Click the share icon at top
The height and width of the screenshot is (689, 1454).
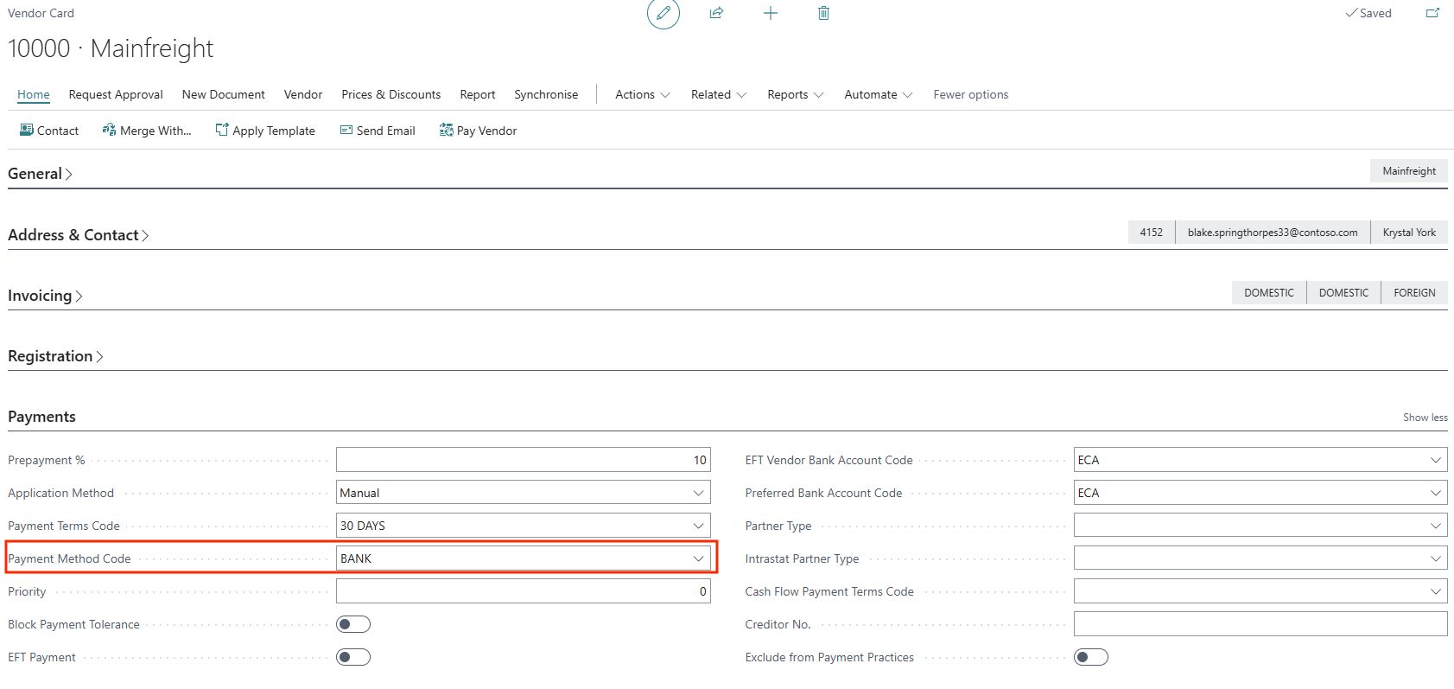click(716, 13)
